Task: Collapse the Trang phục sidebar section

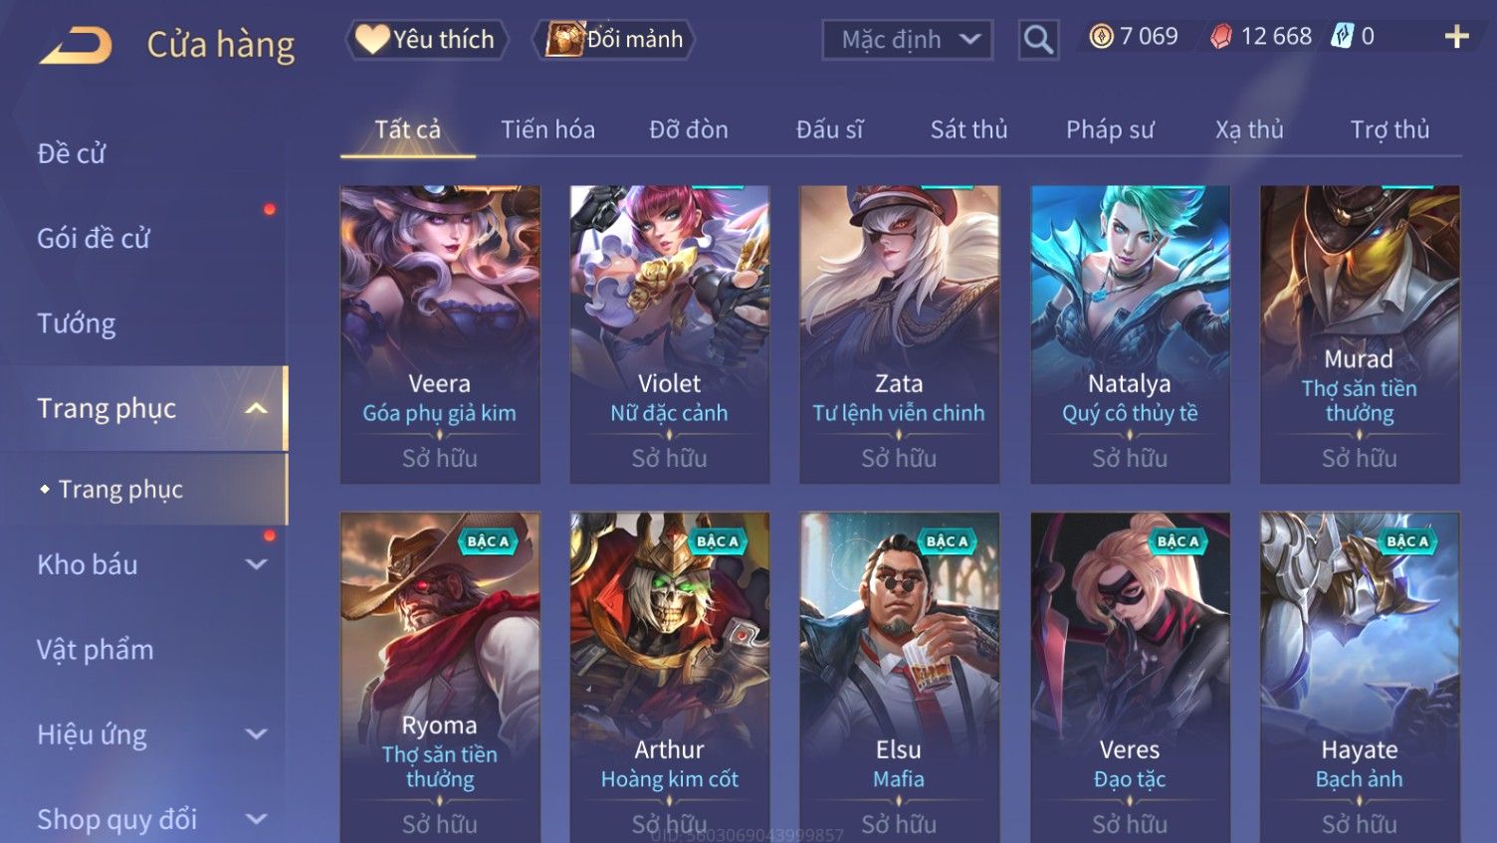Action: 256,409
